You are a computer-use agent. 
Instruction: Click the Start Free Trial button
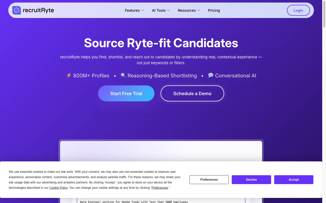click(x=126, y=93)
